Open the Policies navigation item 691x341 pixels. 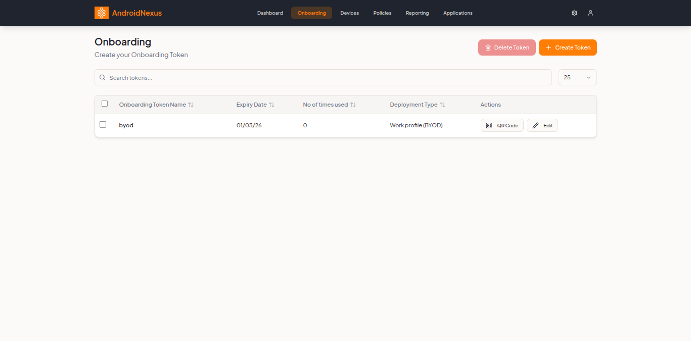tap(382, 13)
